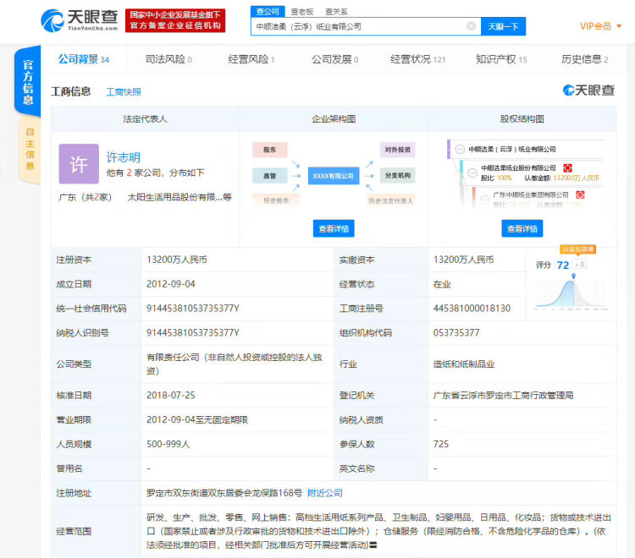The width and height of the screenshot is (635, 558).
Task: Open the 公司背景 tab
Action: click(x=84, y=59)
